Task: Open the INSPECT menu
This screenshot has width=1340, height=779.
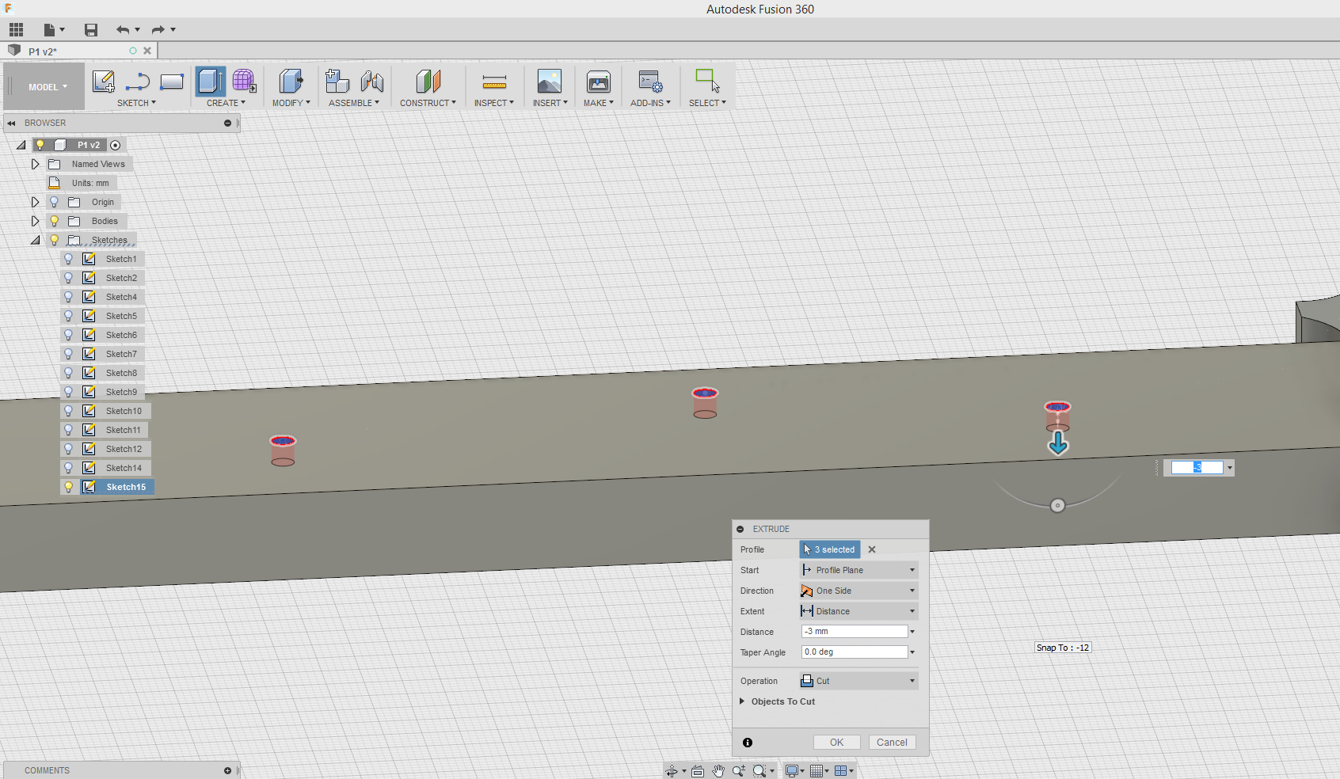Action: pos(494,103)
